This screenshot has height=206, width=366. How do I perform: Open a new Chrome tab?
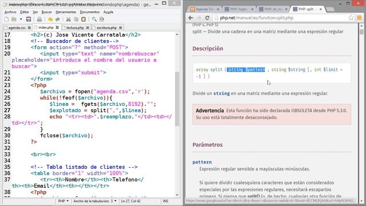330,9
